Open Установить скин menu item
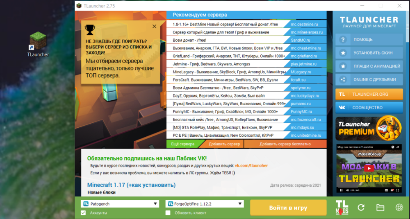Image resolution: width=410 pixels, height=219 pixels. point(369,53)
